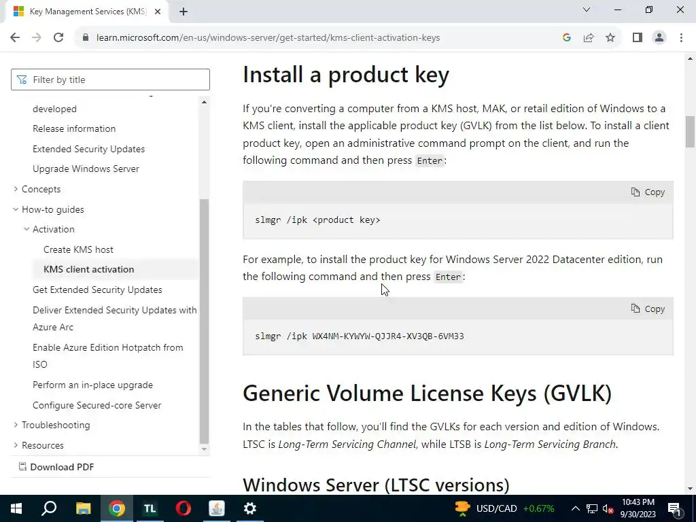Open a new tab with the plus button
Image resolution: width=696 pixels, height=522 pixels.
tap(184, 12)
